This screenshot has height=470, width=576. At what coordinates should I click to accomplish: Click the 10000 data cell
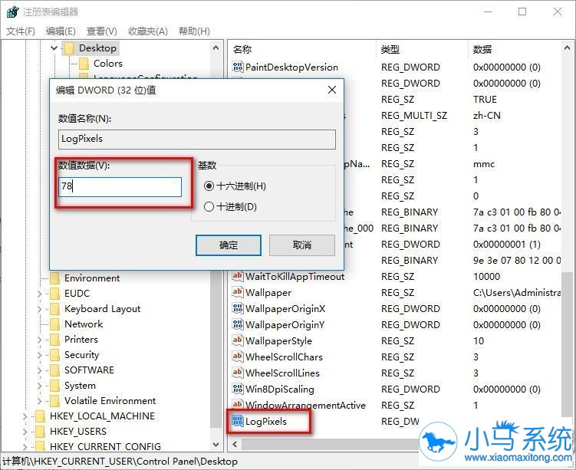click(487, 277)
